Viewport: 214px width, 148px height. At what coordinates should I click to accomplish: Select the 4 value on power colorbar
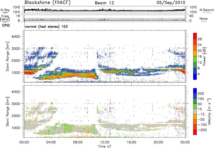tap(198, 74)
